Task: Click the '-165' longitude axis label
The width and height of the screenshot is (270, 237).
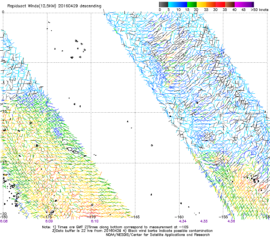Action: pos(135,217)
